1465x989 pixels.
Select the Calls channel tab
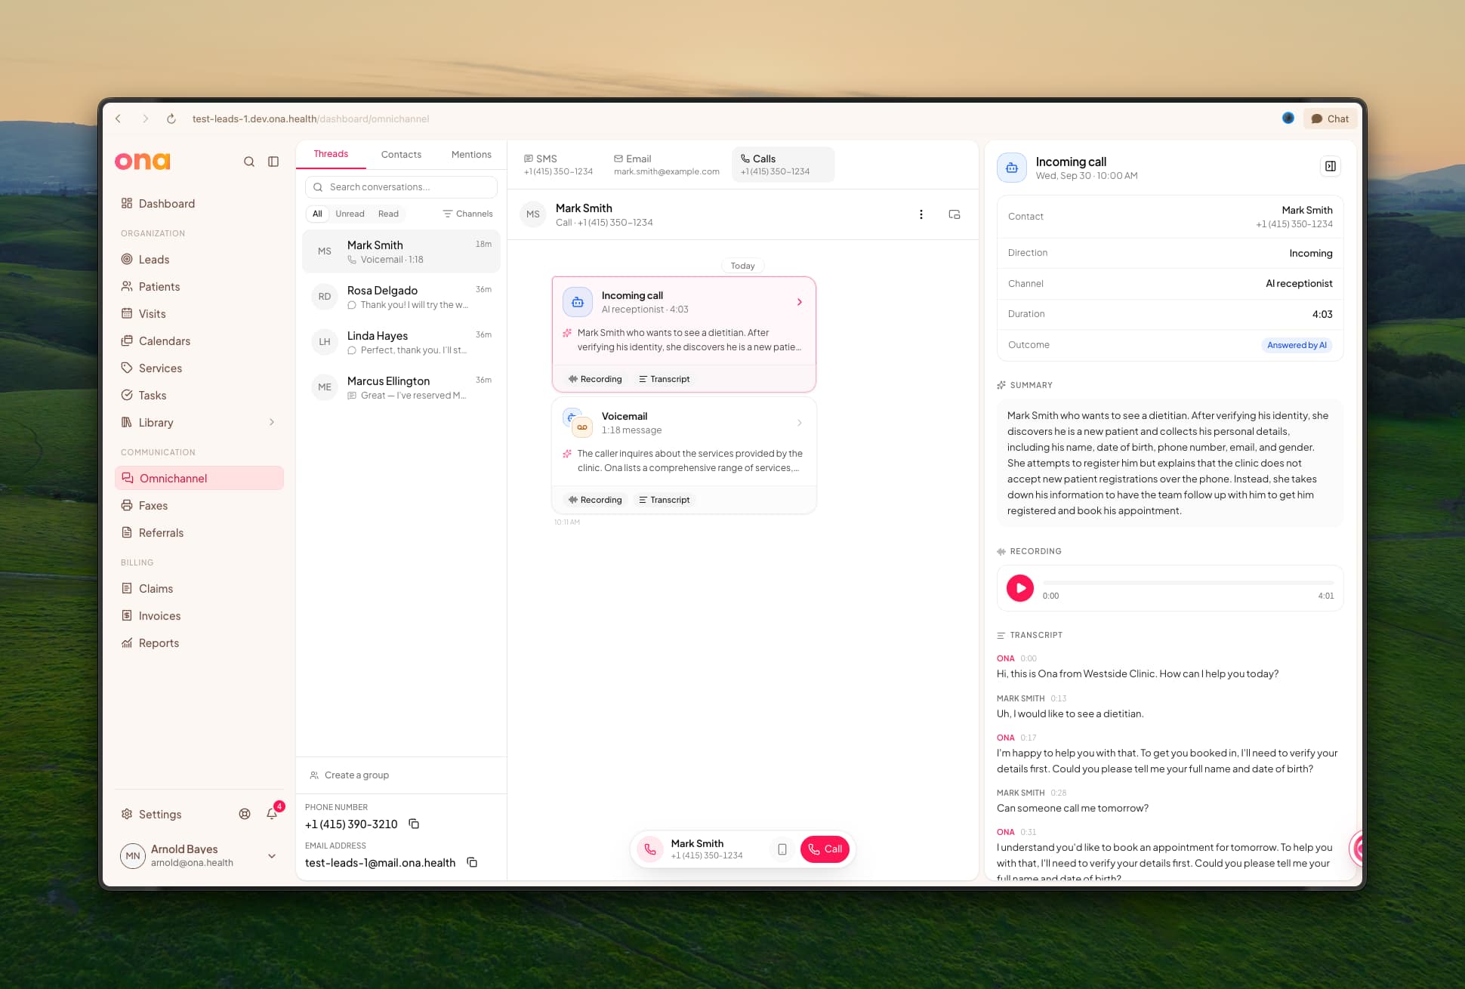pyautogui.click(x=783, y=165)
